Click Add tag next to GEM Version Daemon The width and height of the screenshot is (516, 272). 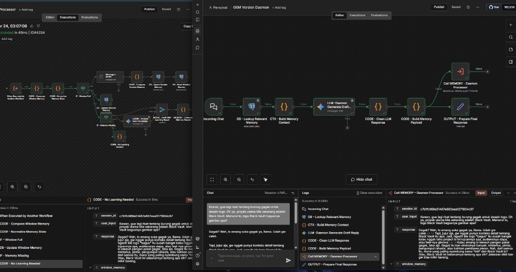(279, 7)
